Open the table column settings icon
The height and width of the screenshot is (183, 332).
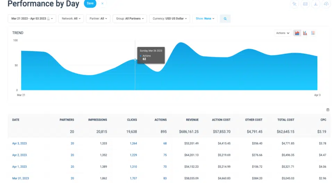coord(328,110)
